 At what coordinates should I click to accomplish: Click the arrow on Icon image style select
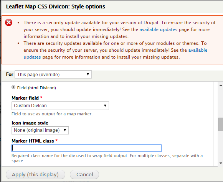tap(65, 130)
